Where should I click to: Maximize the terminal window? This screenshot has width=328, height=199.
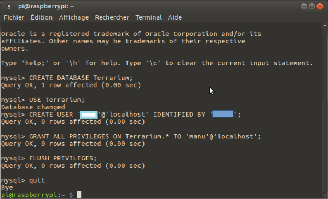coord(313,6)
